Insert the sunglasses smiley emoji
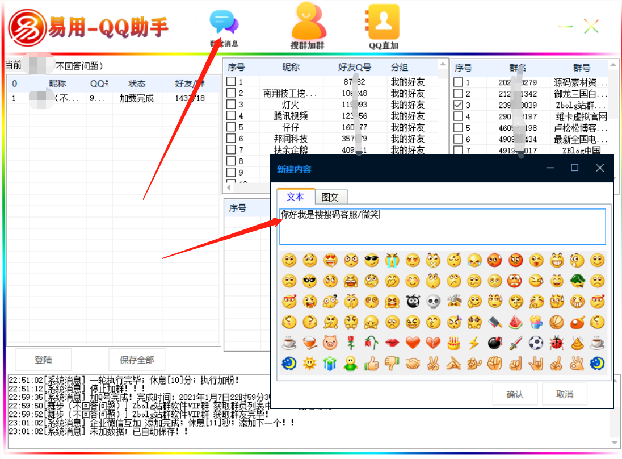 coord(371,261)
